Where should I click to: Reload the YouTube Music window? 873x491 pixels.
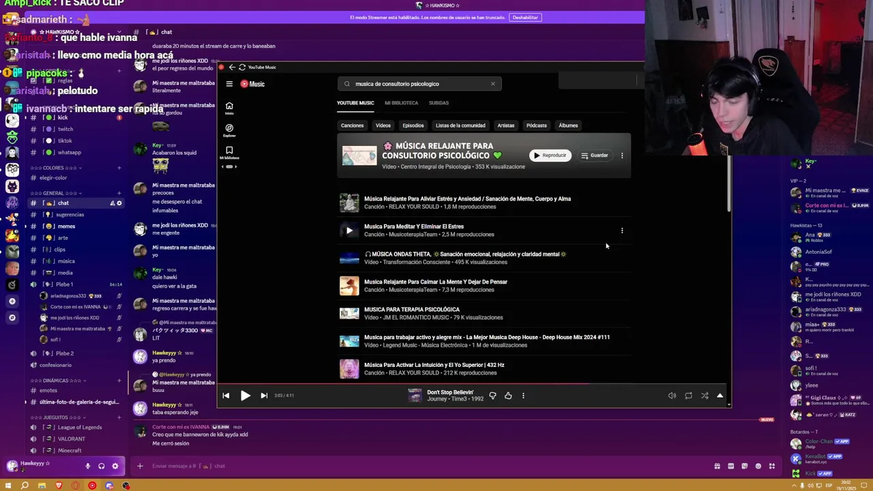point(241,67)
